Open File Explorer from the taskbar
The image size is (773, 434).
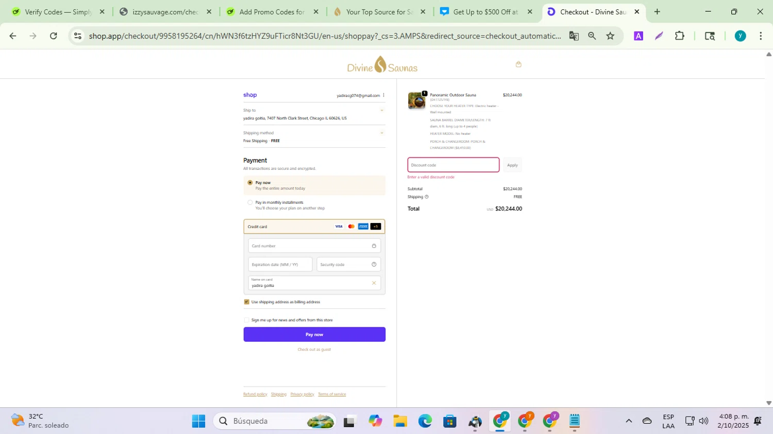coord(400,421)
